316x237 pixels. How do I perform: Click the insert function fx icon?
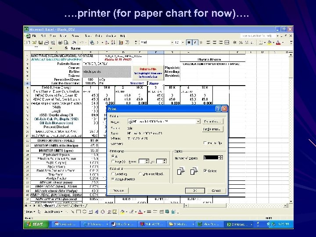pyautogui.click(x=66, y=48)
